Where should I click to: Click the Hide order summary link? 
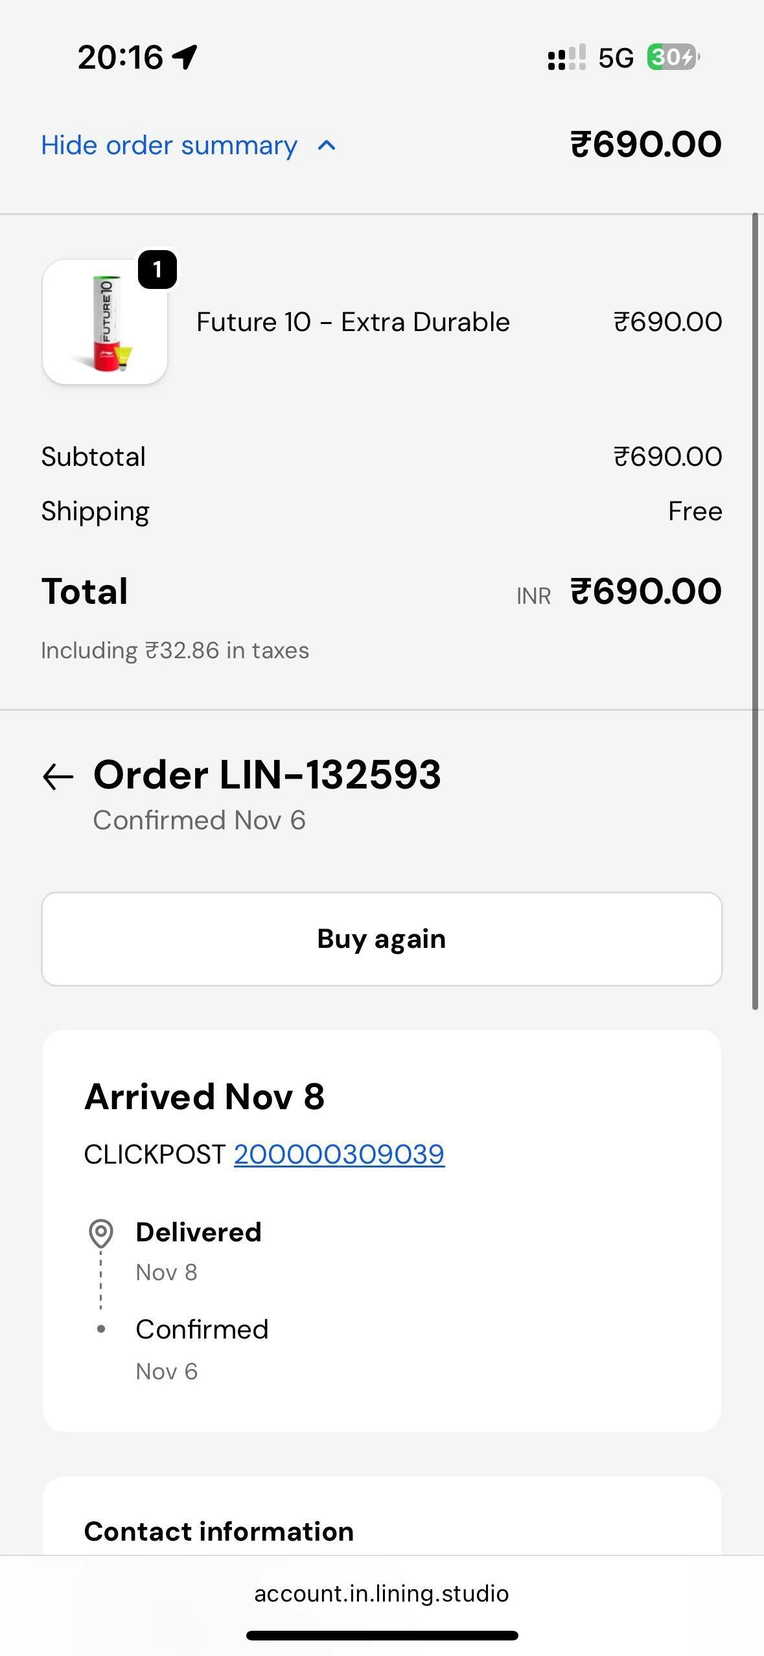[170, 145]
